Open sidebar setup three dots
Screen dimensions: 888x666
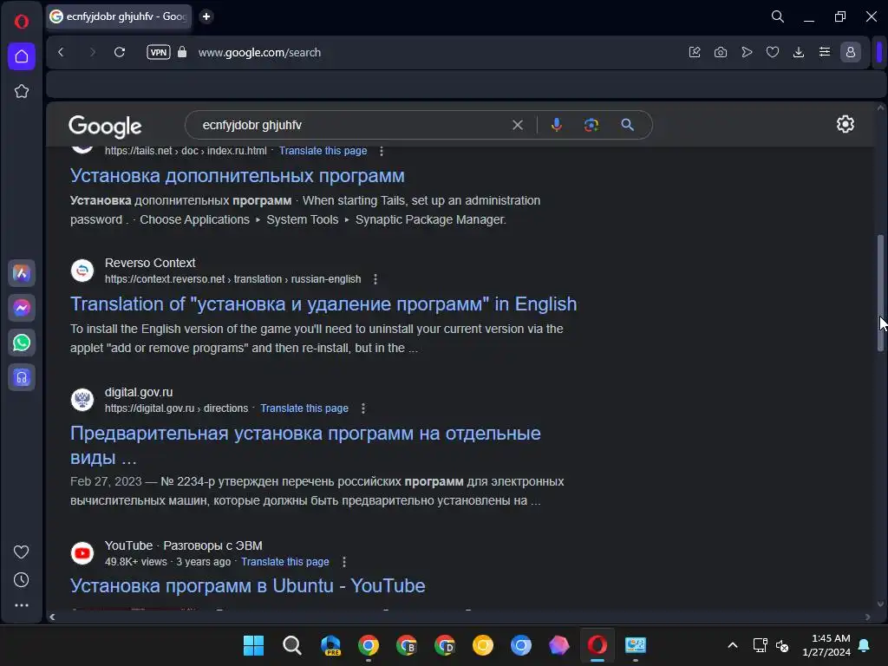22,605
